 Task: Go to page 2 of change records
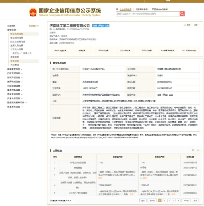(x=164, y=200)
